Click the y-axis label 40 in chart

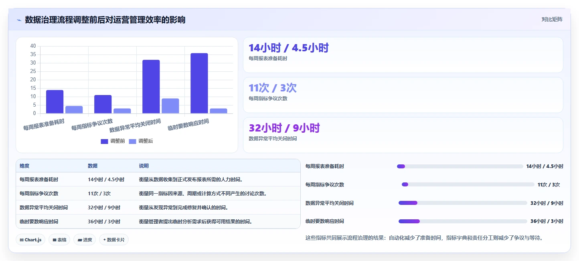pyautogui.click(x=33, y=46)
